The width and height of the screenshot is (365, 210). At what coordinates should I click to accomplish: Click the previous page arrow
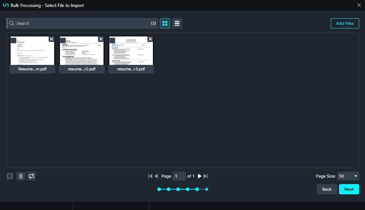[x=156, y=176]
